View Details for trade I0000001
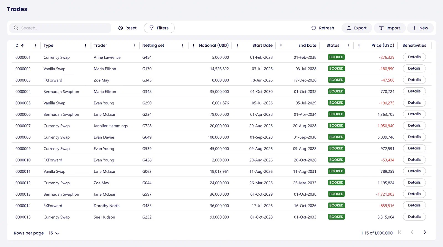 (x=414, y=57)
